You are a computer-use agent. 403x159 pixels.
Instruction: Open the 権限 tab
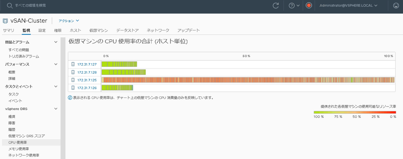point(58,30)
